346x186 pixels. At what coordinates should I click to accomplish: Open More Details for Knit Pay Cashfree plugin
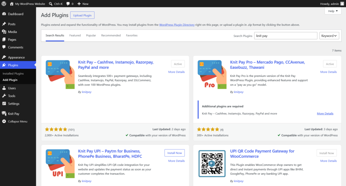176,72
